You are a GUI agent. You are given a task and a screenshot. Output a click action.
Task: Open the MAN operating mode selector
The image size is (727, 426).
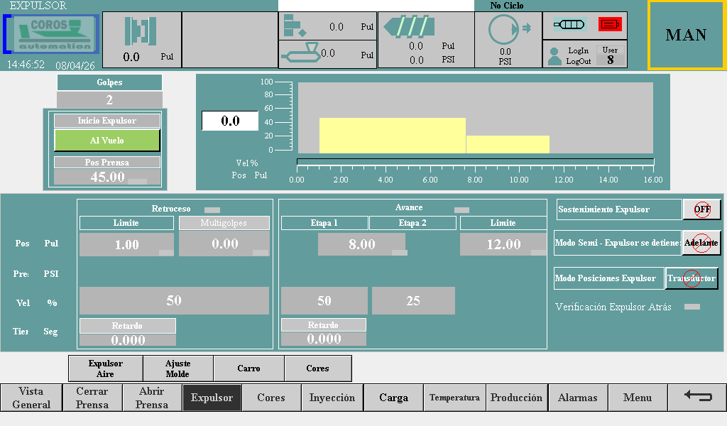pos(685,35)
